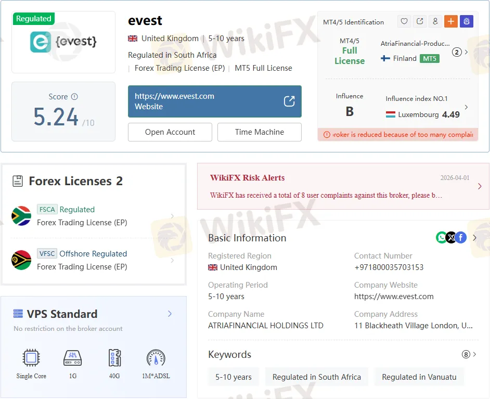Expand the VFSC Offshore Regulated chevron

pyautogui.click(x=172, y=260)
